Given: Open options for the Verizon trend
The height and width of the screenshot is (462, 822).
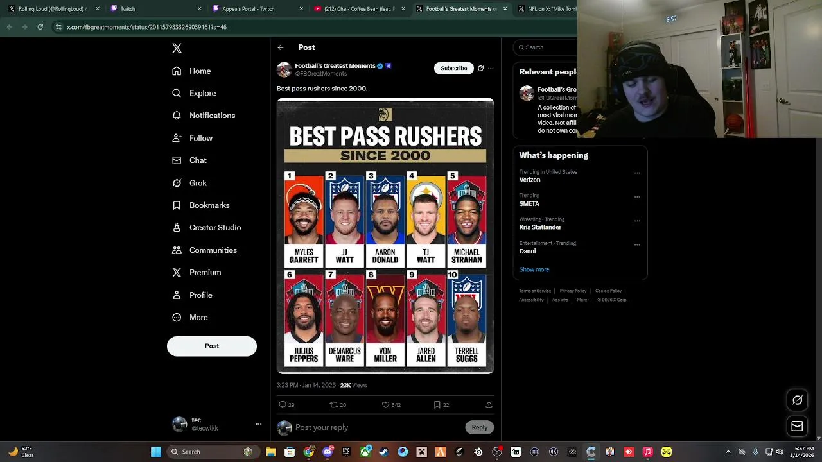Looking at the screenshot, I should click(x=637, y=173).
